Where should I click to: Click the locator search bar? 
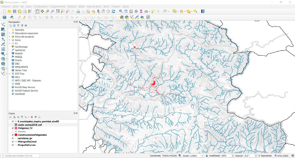click(x=20, y=156)
